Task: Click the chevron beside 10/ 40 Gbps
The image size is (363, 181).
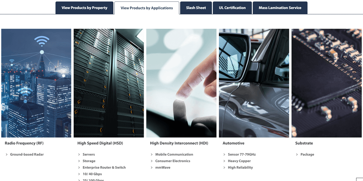Action: (79, 174)
